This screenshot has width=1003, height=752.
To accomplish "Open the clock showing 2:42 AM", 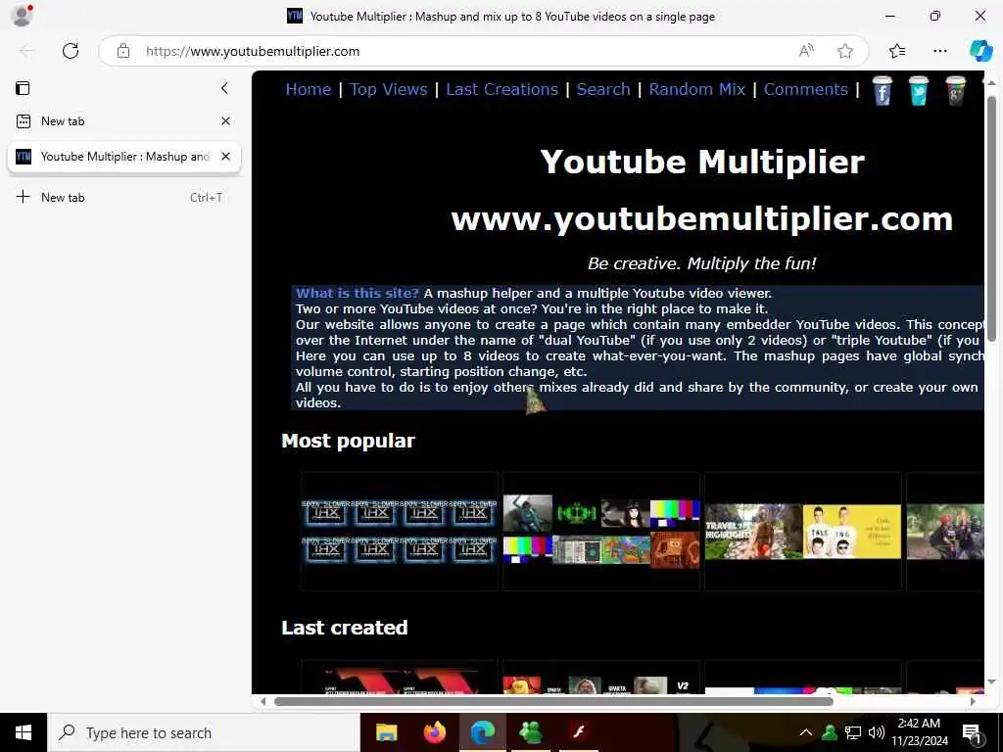I will click(x=919, y=732).
